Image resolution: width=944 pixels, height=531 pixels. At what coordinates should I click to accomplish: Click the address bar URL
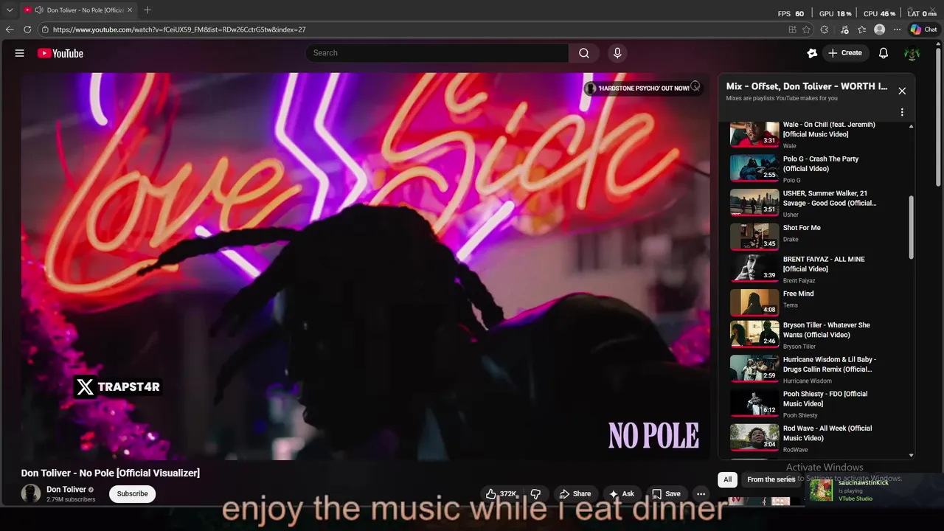coord(179,29)
